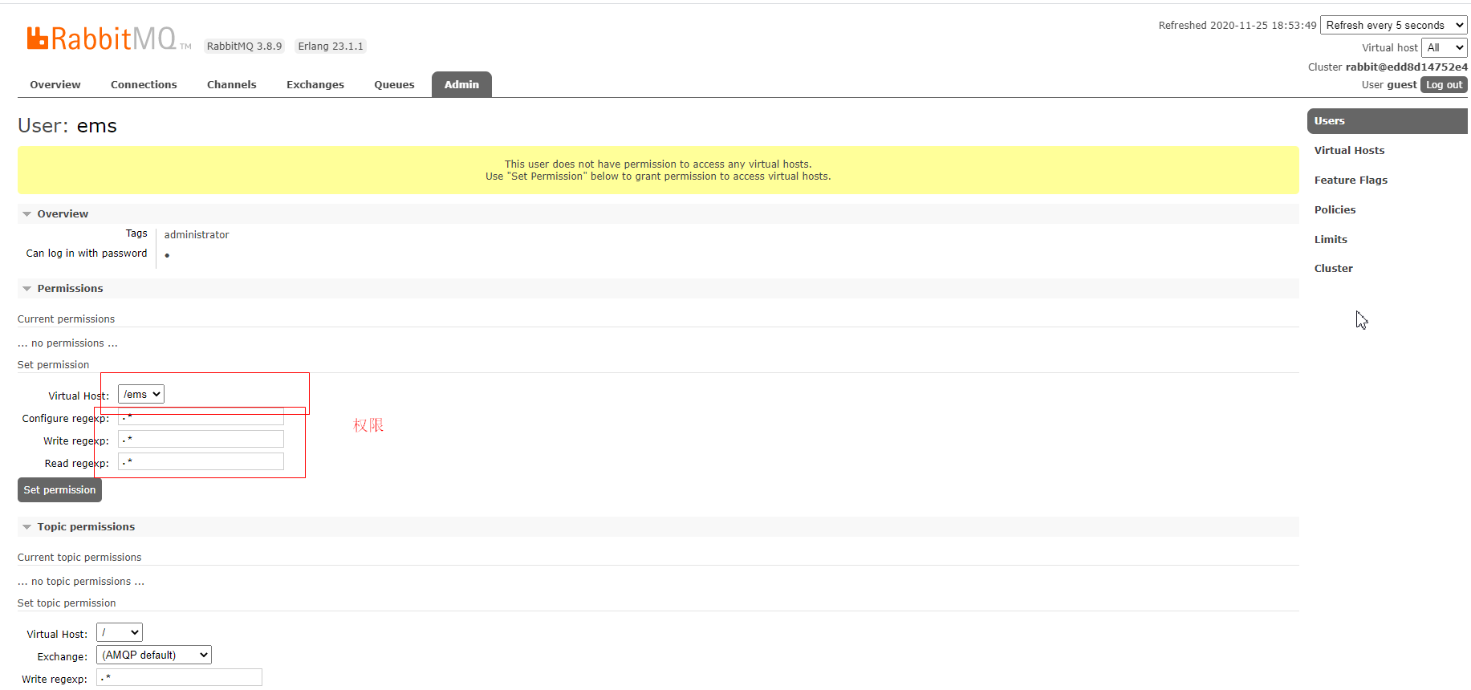Viewport: 1471px width, 690px height.
Task: Click the Set permission button
Action: 59,490
